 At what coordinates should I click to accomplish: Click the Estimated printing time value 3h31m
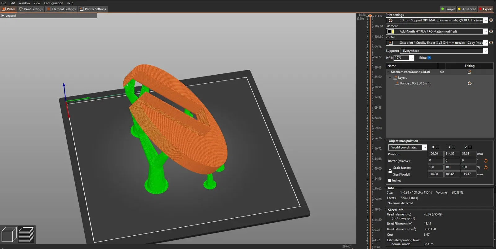[x=429, y=244]
